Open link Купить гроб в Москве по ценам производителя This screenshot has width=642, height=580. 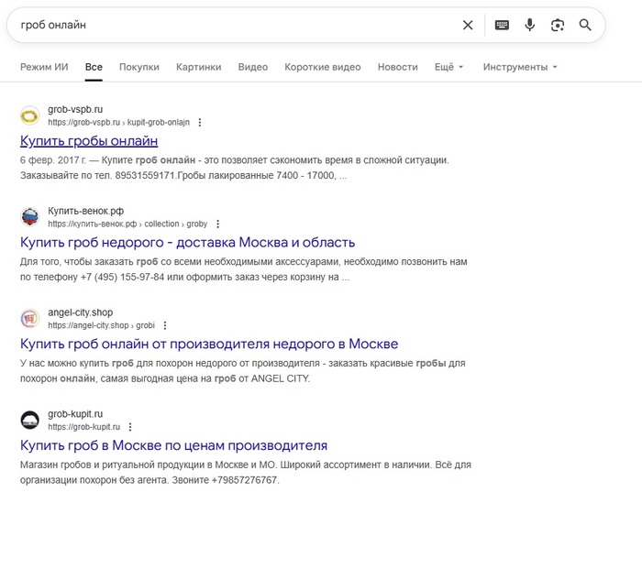point(173,446)
